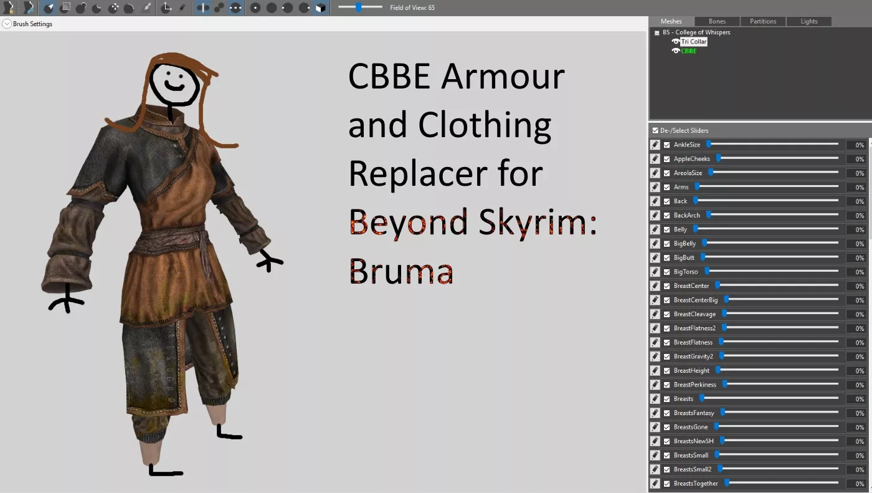The height and width of the screenshot is (493, 872).
Task: Hide the CBBE mesh via eye icon
Action: coord(675,51)
